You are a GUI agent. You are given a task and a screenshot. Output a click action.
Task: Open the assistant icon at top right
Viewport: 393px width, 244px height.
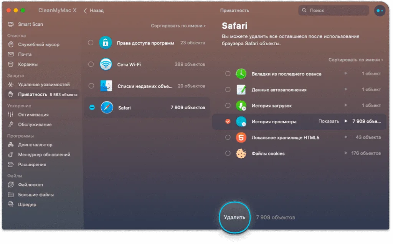point(380,10)
